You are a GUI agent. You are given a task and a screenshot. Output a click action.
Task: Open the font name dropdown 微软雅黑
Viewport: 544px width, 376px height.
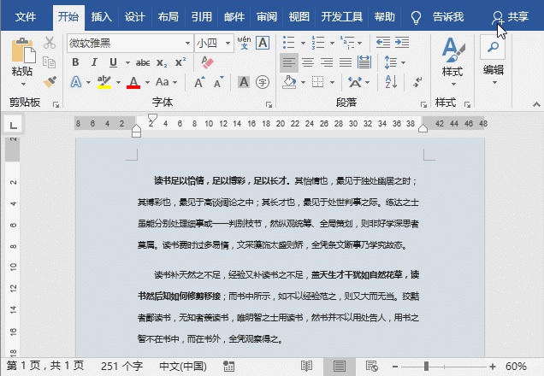coord(187,42)
